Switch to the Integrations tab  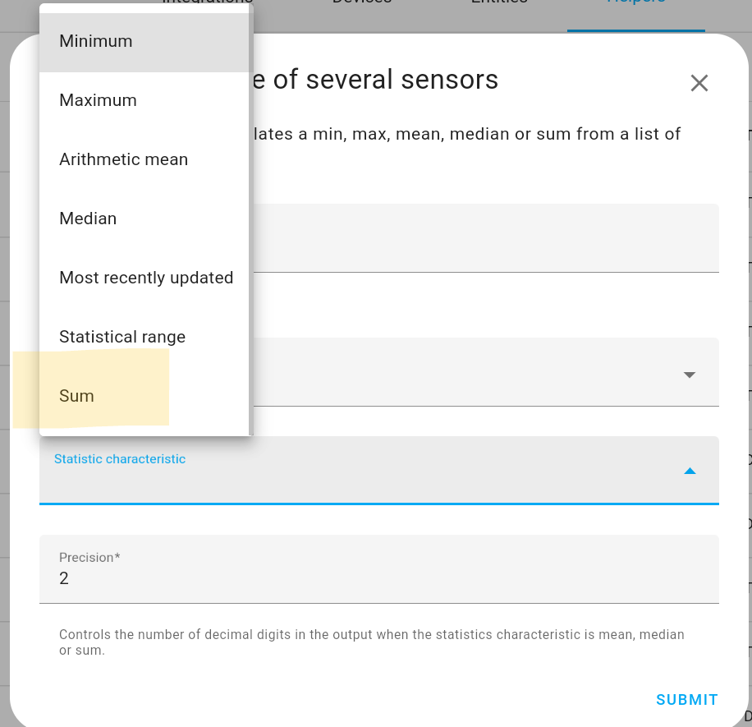coord(207,3)
